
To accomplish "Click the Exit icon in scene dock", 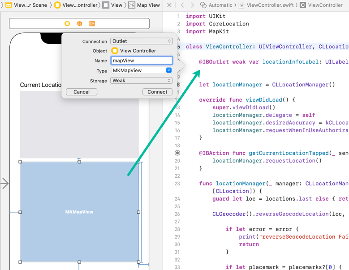I will (92, 24).
